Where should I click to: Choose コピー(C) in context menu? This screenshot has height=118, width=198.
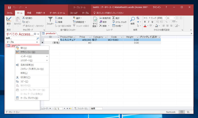point(32,81)
